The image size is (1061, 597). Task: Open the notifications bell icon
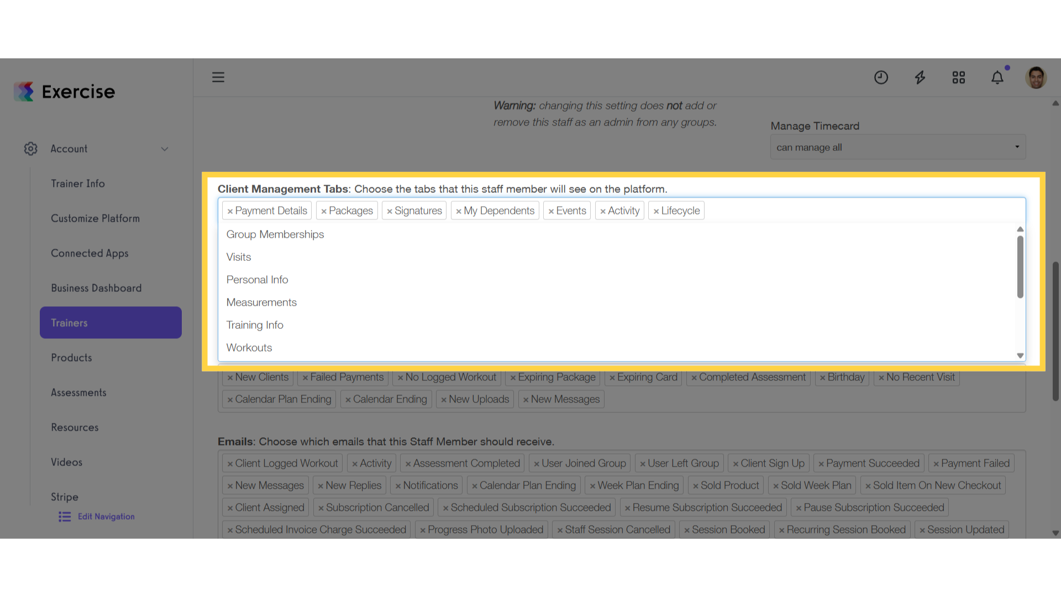997,77
